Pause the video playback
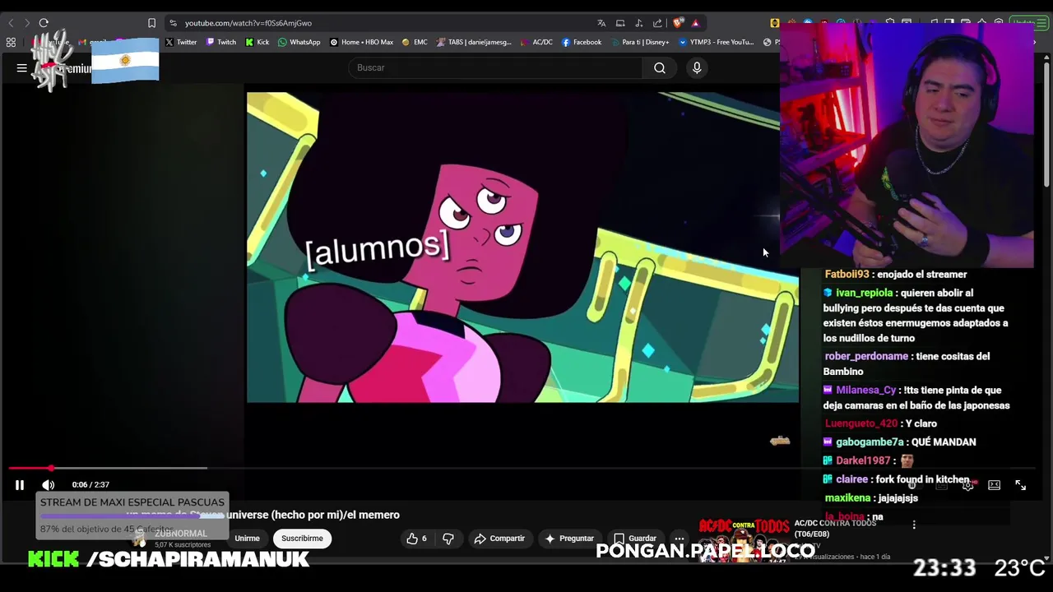The height and width of the screenshot is (592, 1053). (x=20, y=485)
